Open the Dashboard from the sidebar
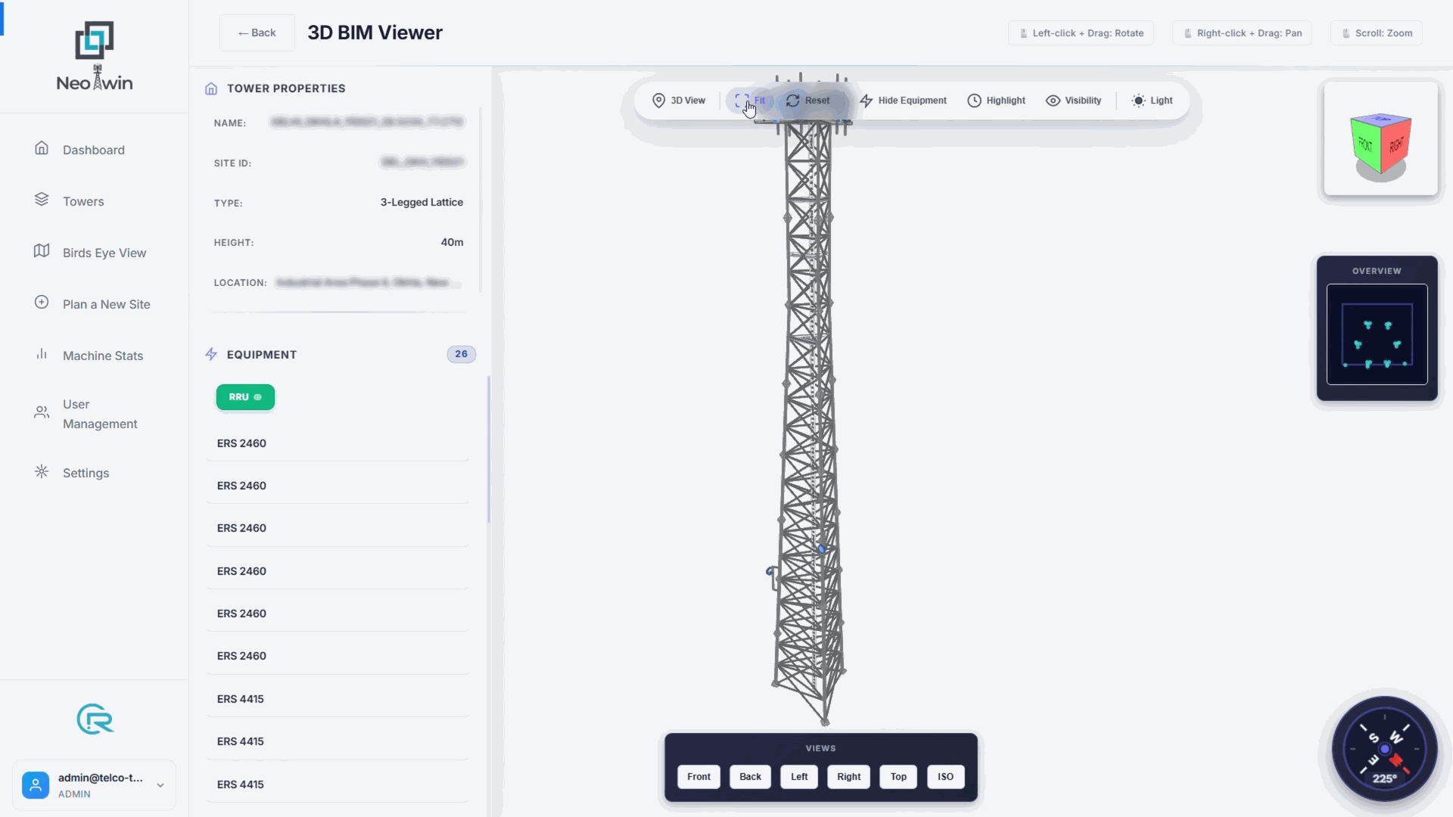 [94, 150]
